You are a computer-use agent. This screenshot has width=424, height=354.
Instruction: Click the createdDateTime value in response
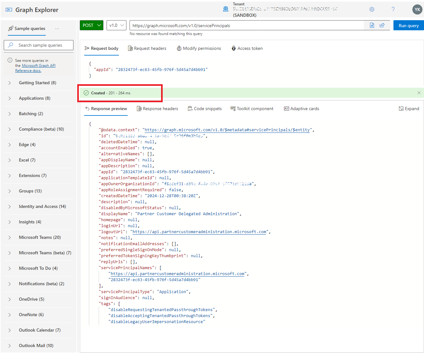click(171, 196)
